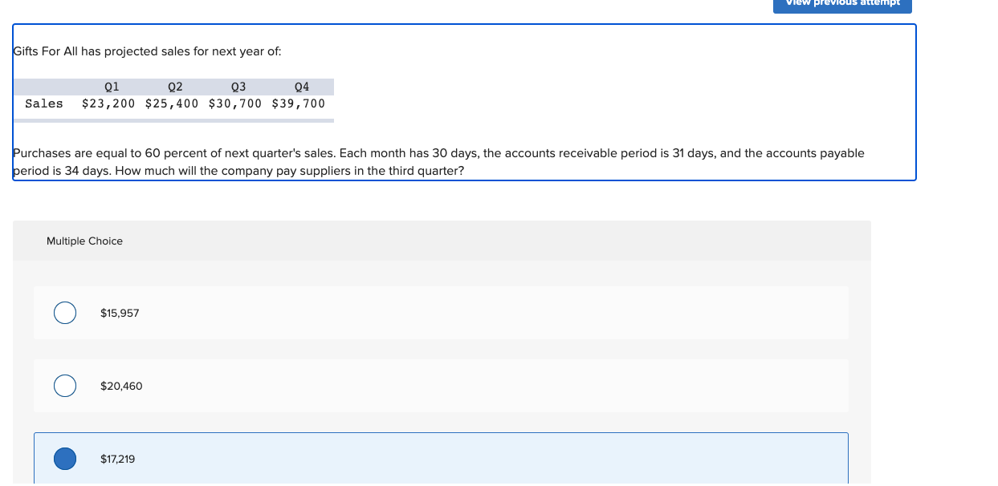Deselect the $17,219 radio button

(65, 459)
